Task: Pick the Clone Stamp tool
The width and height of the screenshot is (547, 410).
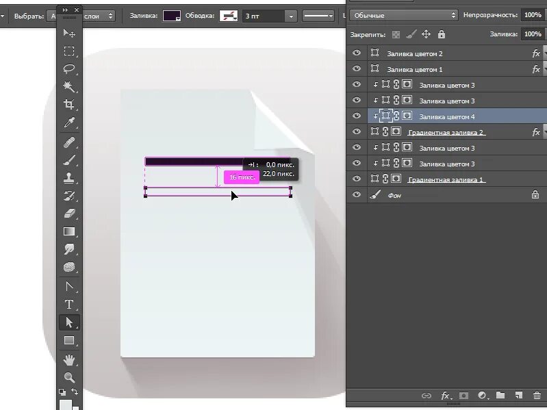Action: click(69, 178)
